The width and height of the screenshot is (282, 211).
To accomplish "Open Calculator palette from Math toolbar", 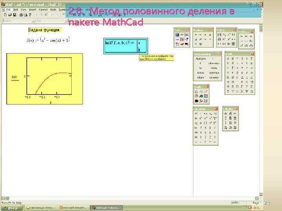I will 177,35.
